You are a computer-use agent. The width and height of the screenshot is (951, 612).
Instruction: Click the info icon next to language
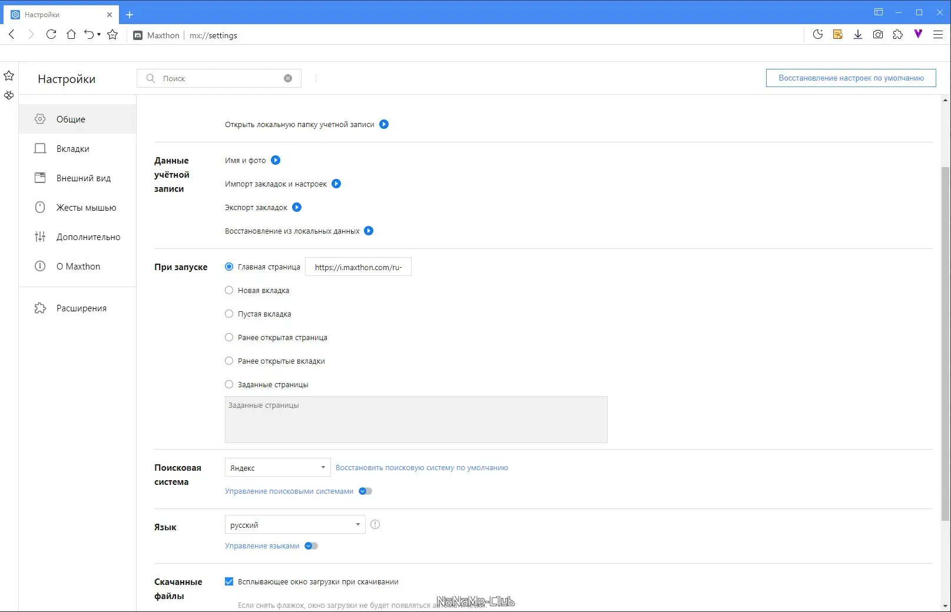pyautogui.click(x=375, y=524)
